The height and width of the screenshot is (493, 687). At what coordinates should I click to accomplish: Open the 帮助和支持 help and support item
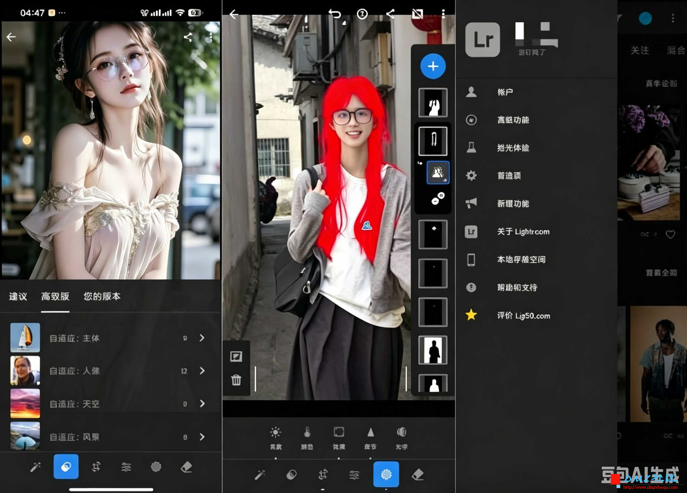click(536, 287)
